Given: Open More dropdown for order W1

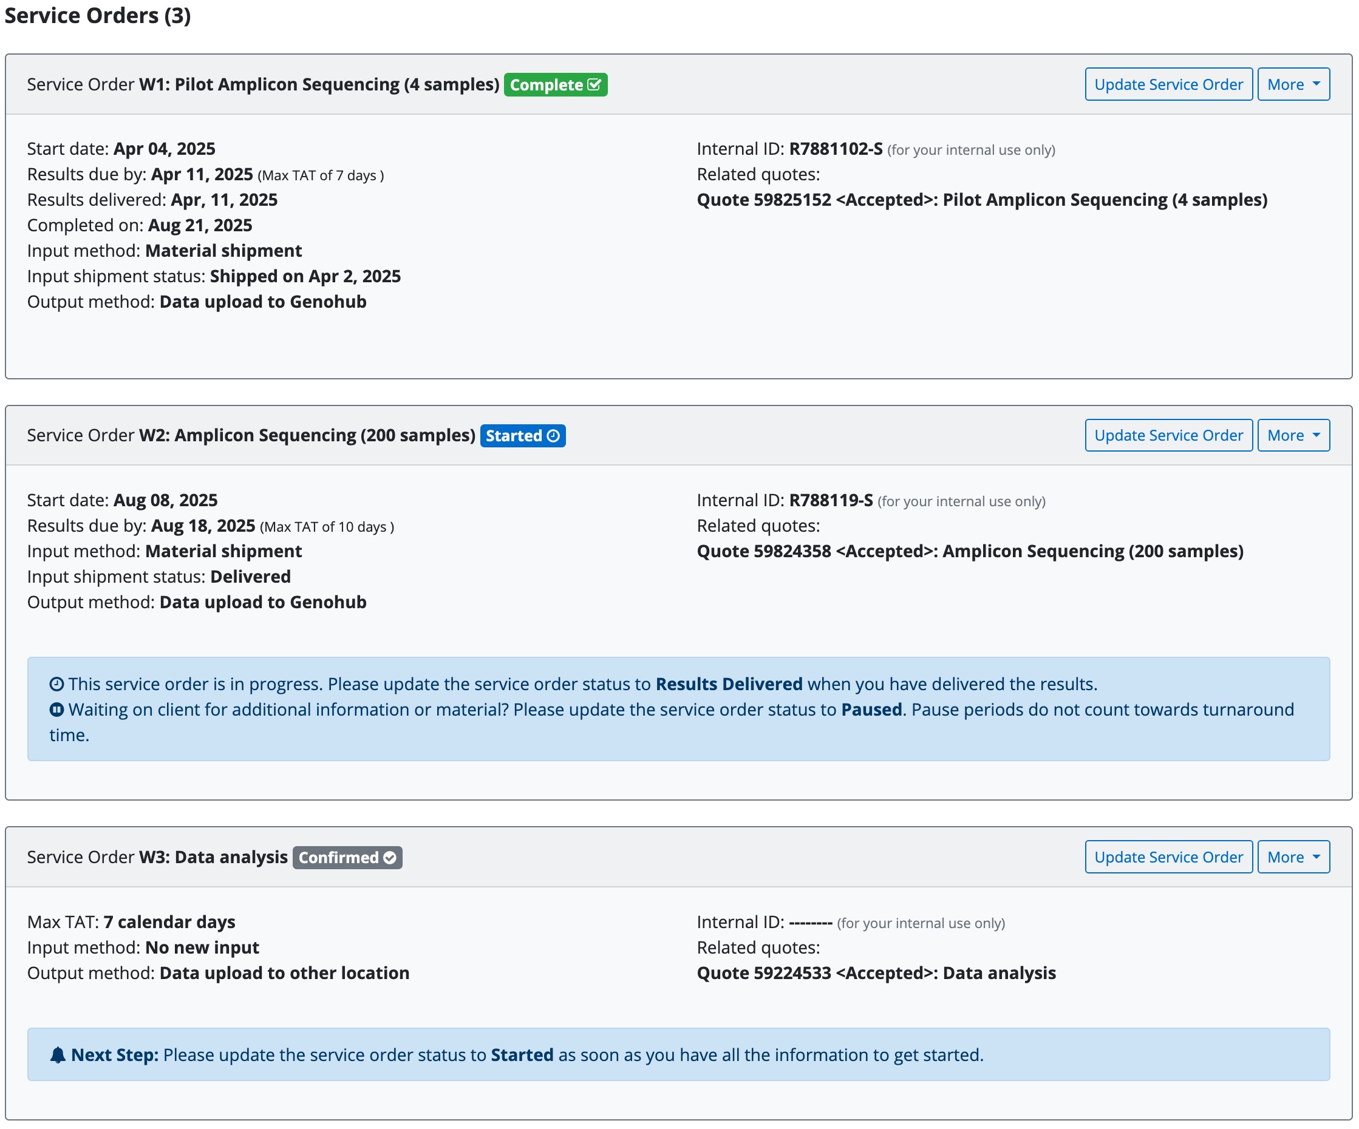Looking at the screenshot, I should point(1293,85).
